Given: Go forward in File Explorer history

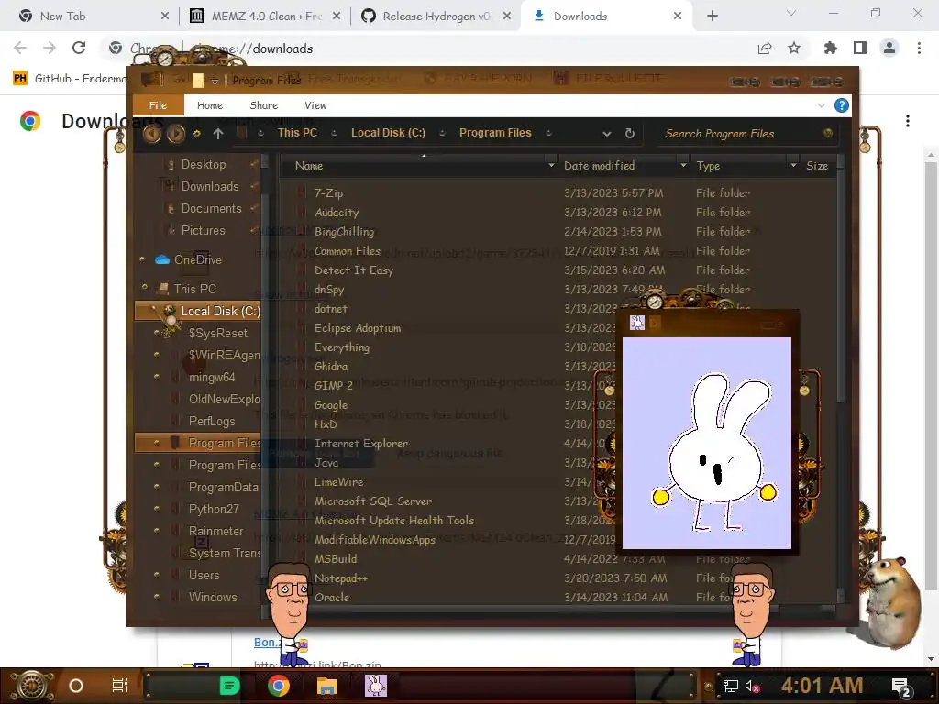Looking at the screenshot, I should pyautogui.click(x=175, y=134).
